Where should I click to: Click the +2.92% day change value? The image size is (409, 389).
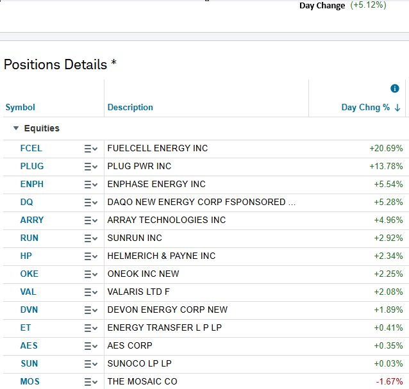tap(388, 238)
